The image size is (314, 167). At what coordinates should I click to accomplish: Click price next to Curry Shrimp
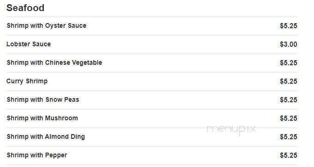pyautogui.click(x=288, y=81)
